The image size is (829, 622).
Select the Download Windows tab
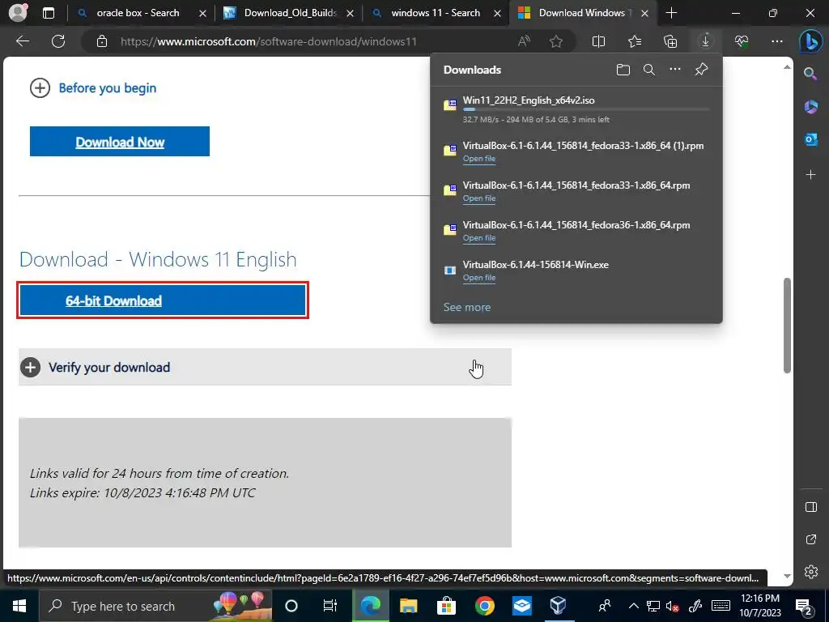581,13
